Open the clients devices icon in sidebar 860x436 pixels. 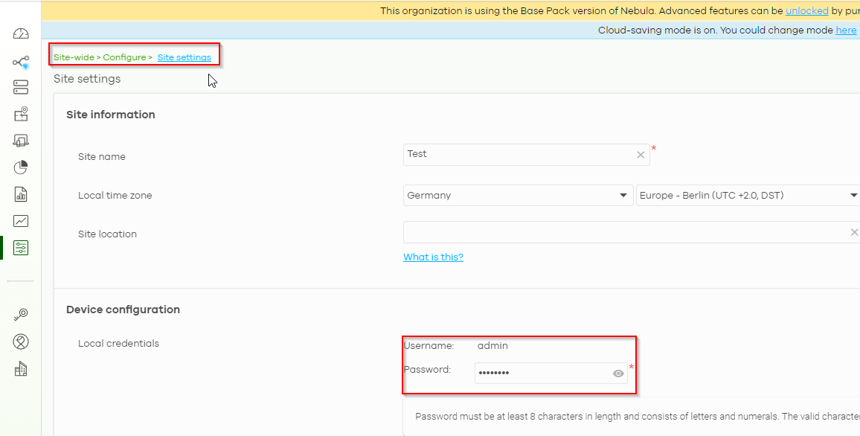pos(21,141)
